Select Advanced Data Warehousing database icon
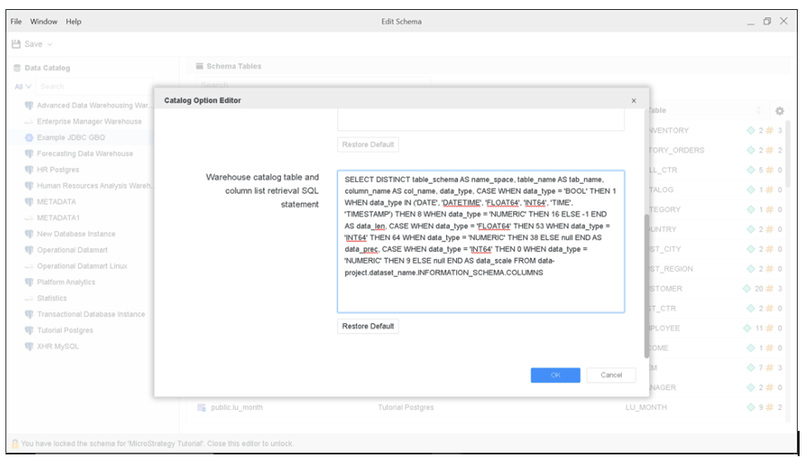 click(x=29, y=105)
